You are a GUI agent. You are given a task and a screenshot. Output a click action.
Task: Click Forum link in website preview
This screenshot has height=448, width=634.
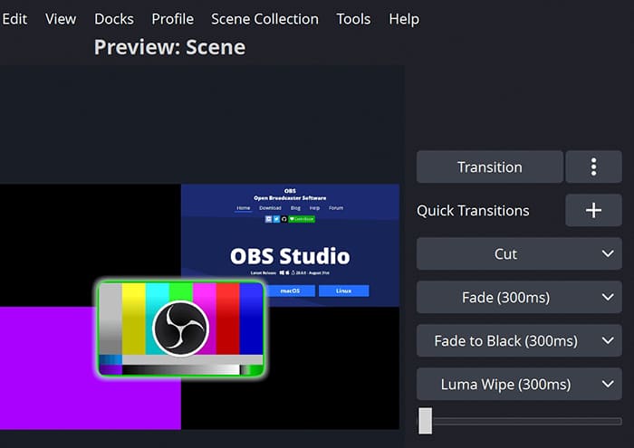pyautogui.click(x=336, y=208)
